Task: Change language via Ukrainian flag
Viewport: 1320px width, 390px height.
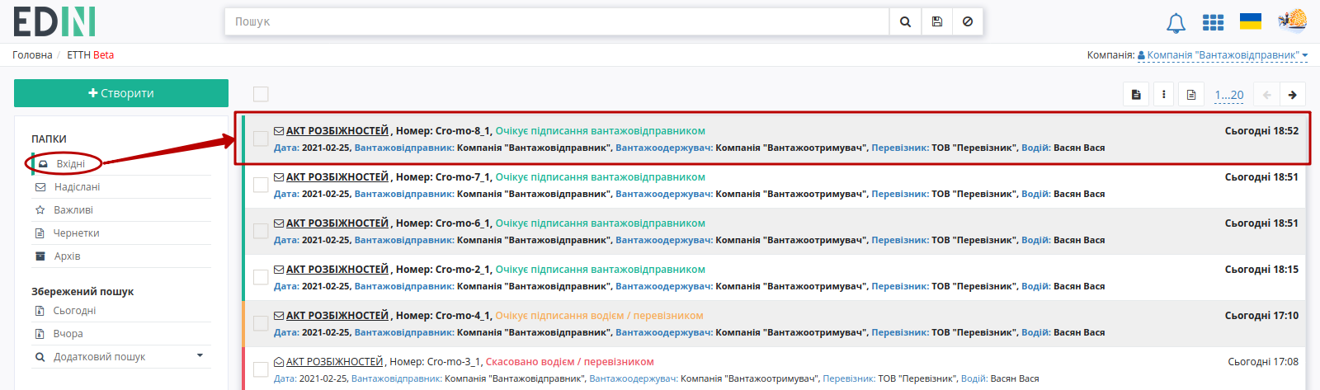Action: 1251,21
